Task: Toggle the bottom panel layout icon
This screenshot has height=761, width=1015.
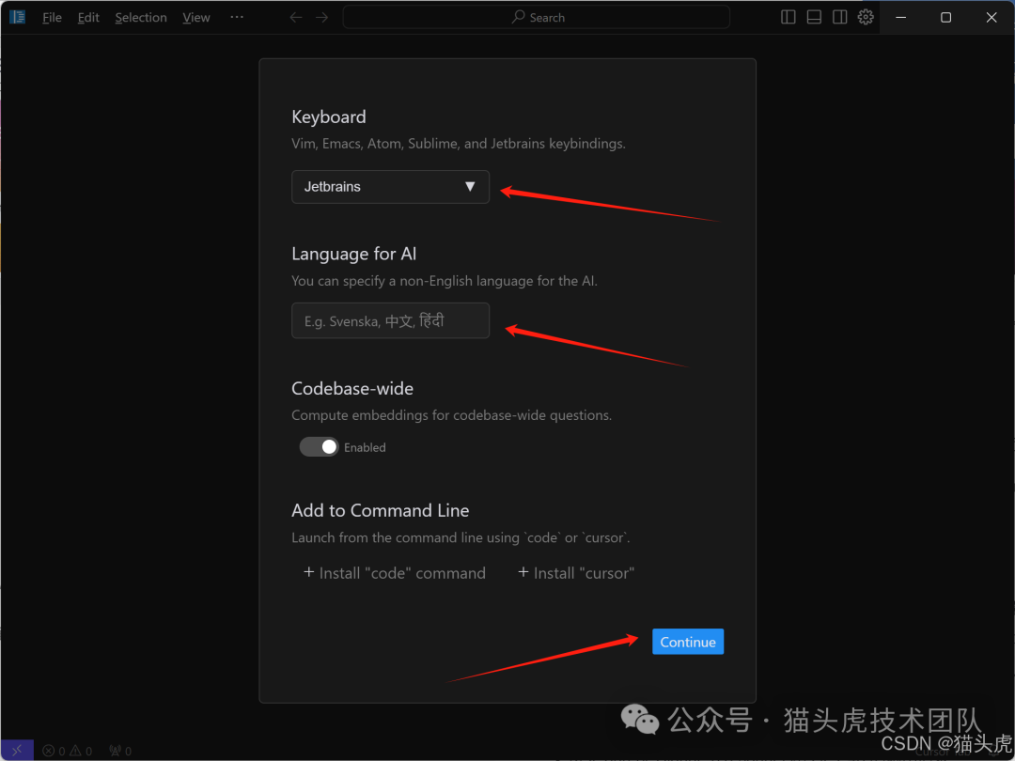Action: pyautogui.click(x=814, y=18)
